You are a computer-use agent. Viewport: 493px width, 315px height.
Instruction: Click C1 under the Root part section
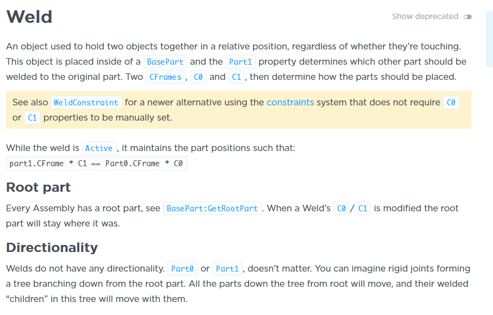(362, 208)
